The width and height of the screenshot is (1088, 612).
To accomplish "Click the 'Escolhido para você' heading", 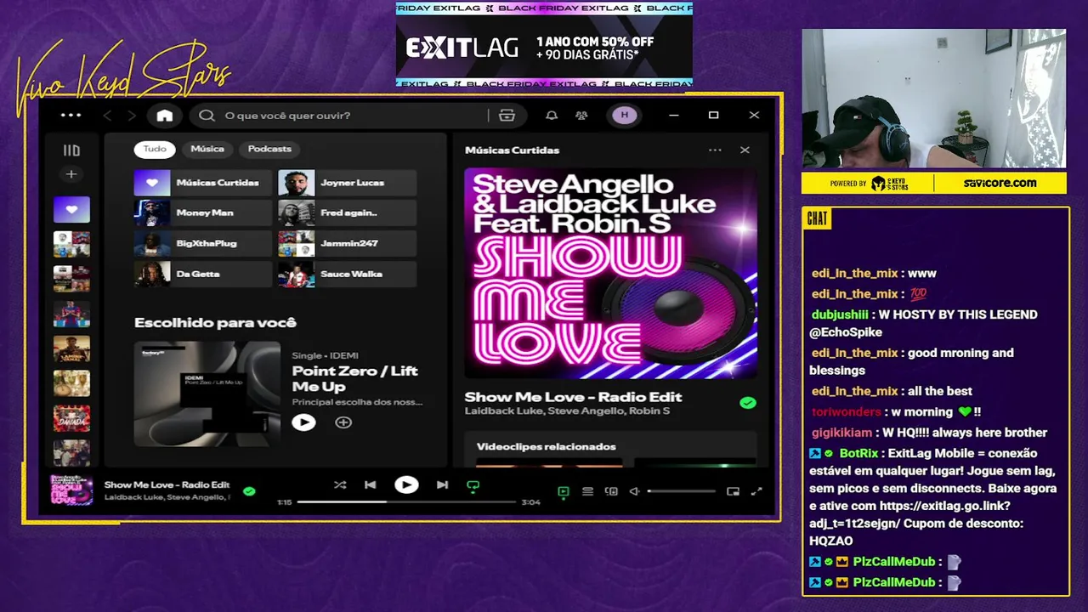I will [x=215, y=323].
